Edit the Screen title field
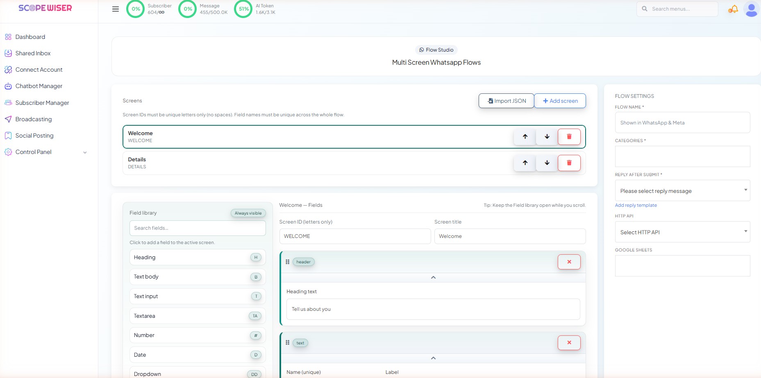 pos(510,236)
